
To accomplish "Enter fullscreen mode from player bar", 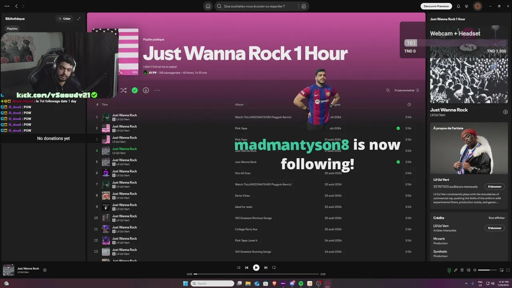I will point(508,270).
